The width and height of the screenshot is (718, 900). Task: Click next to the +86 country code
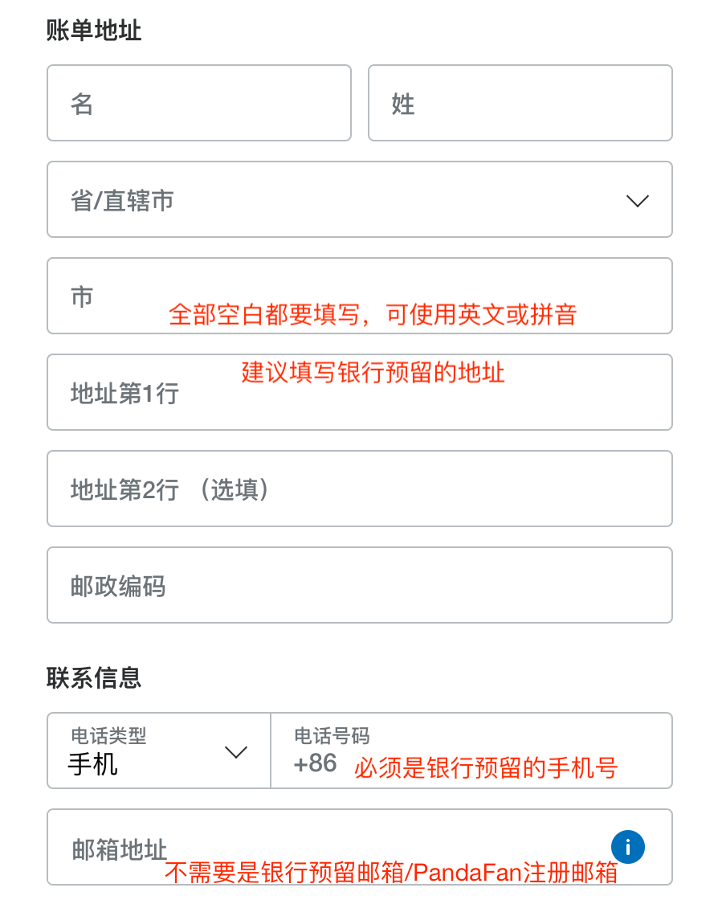[316, 763]
